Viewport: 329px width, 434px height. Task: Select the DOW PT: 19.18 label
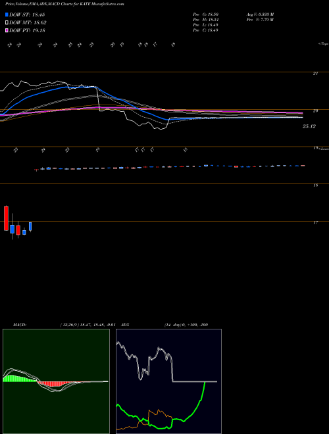point(27,30)
